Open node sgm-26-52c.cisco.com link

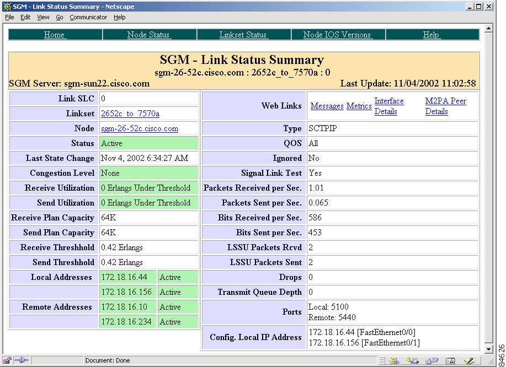[x=140, y=128]
